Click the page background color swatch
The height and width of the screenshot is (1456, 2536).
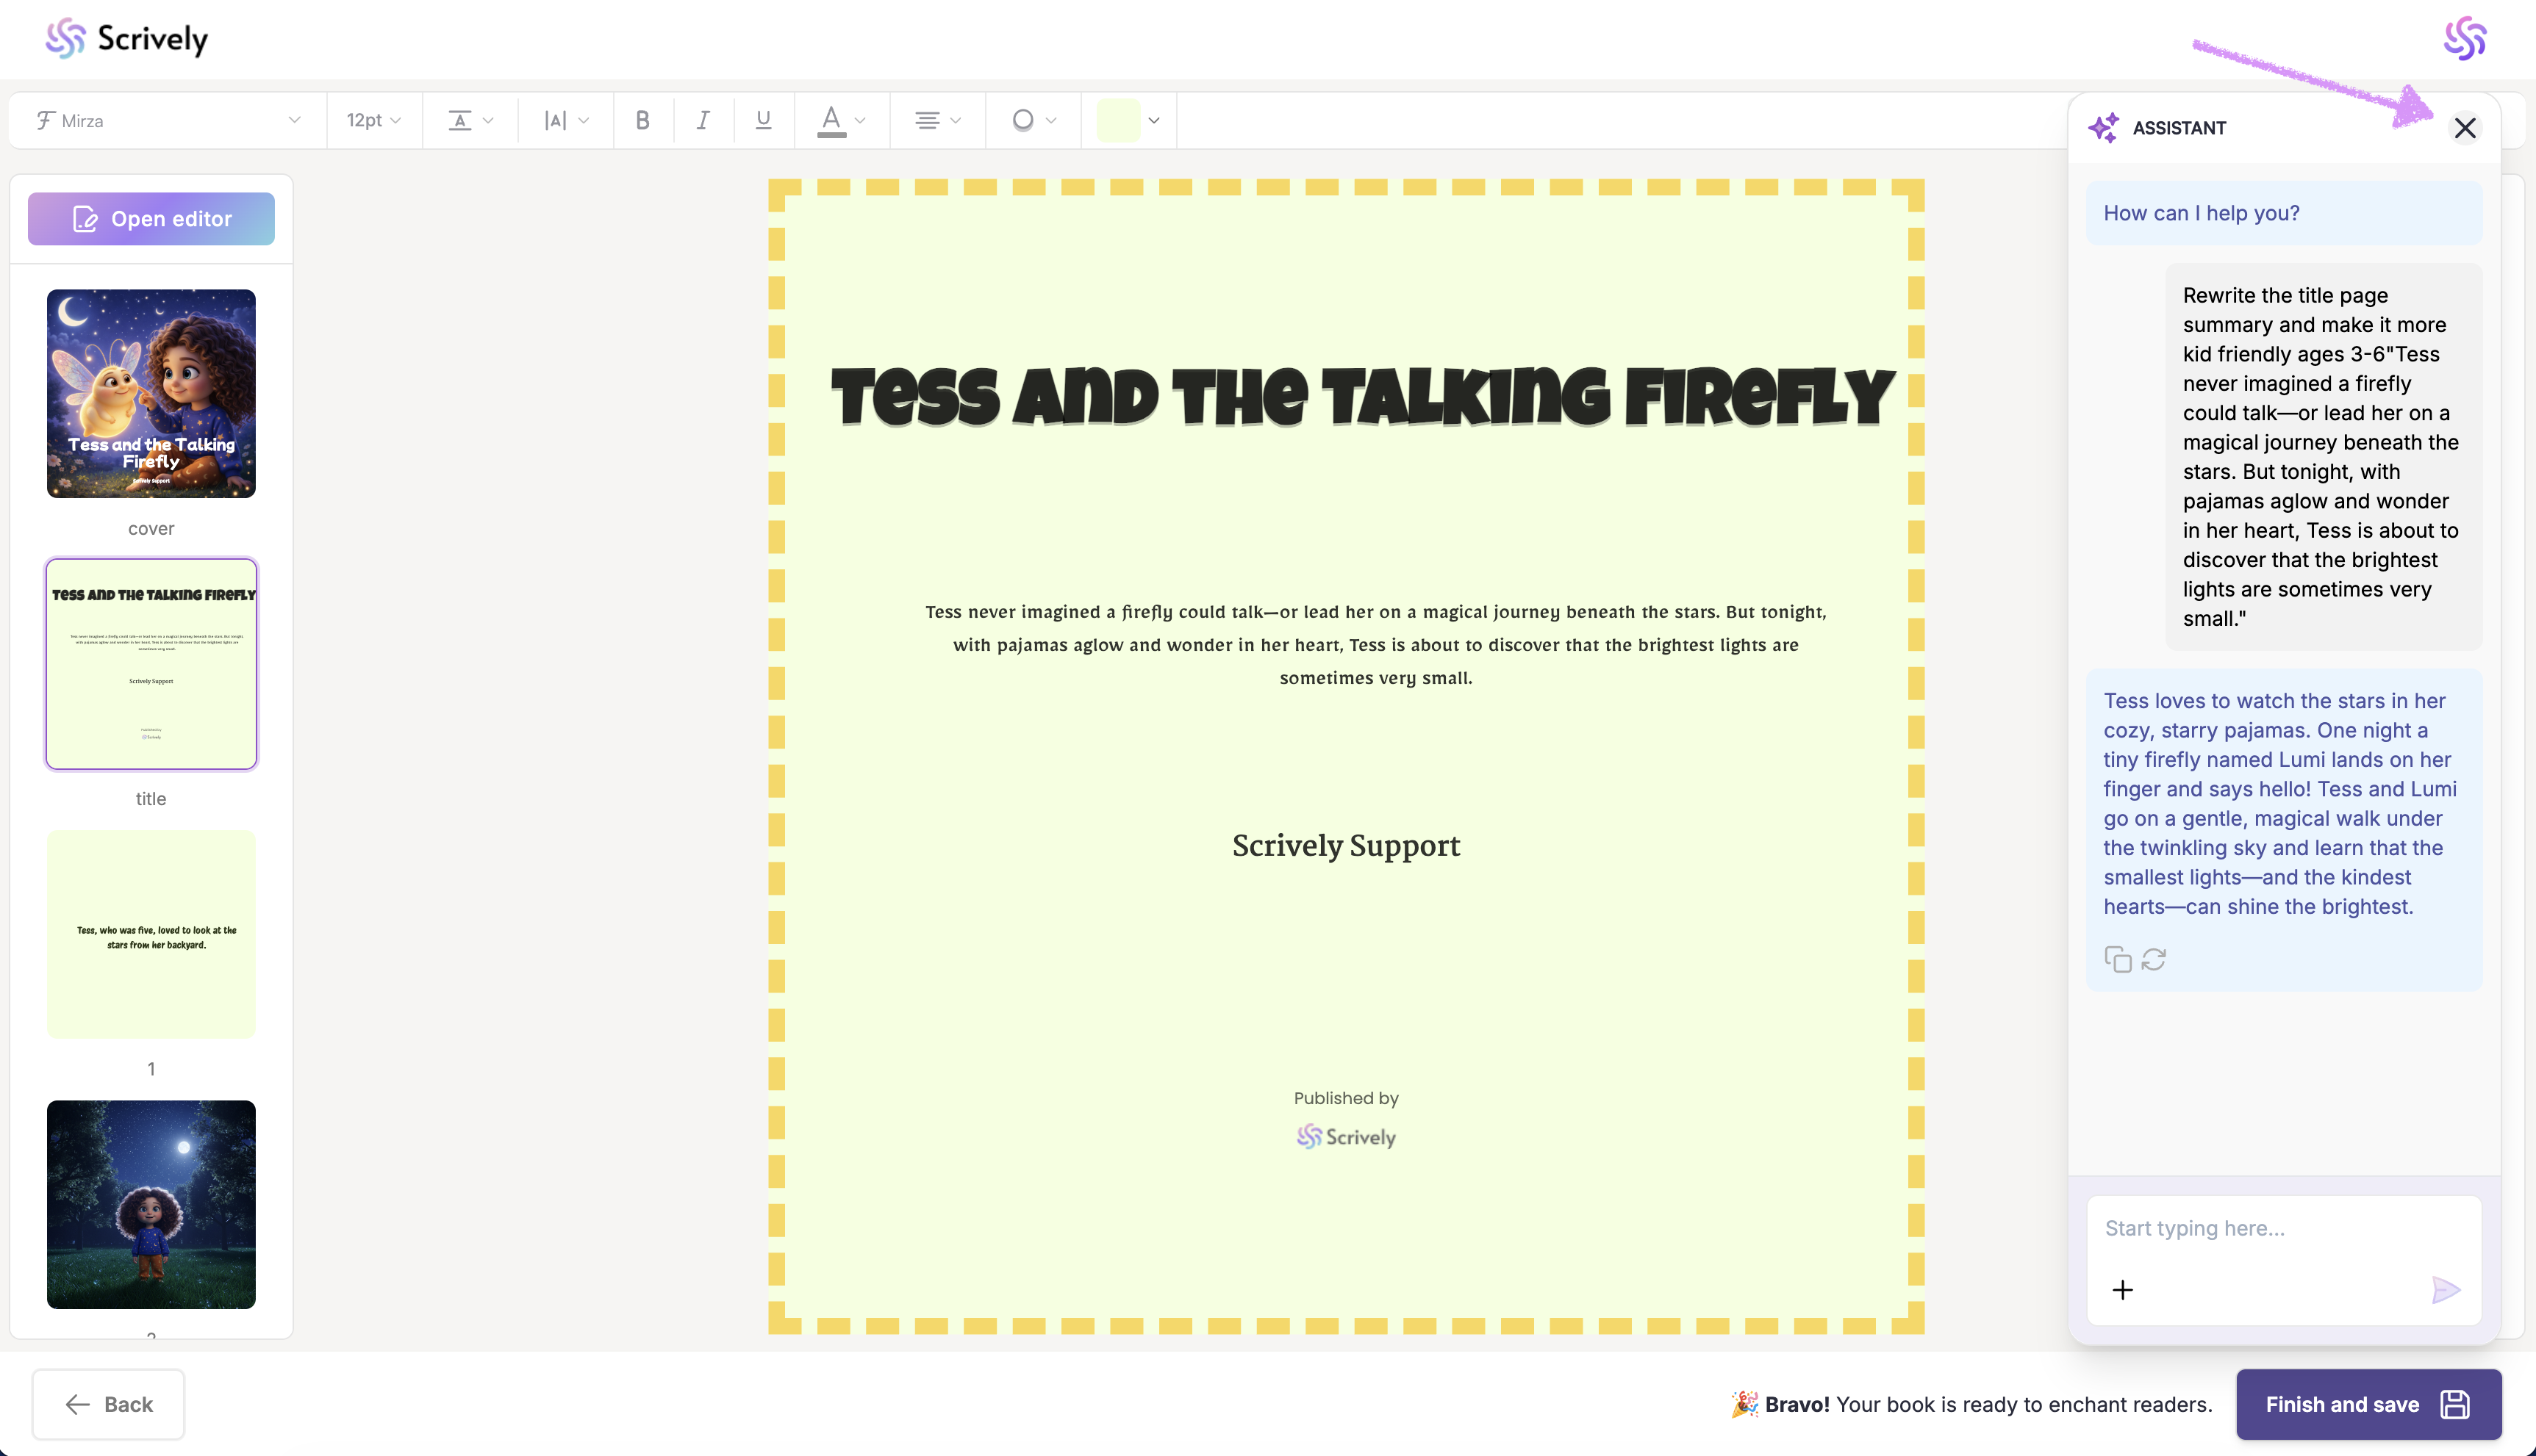pyautogui.click(x=1117, y=120)
